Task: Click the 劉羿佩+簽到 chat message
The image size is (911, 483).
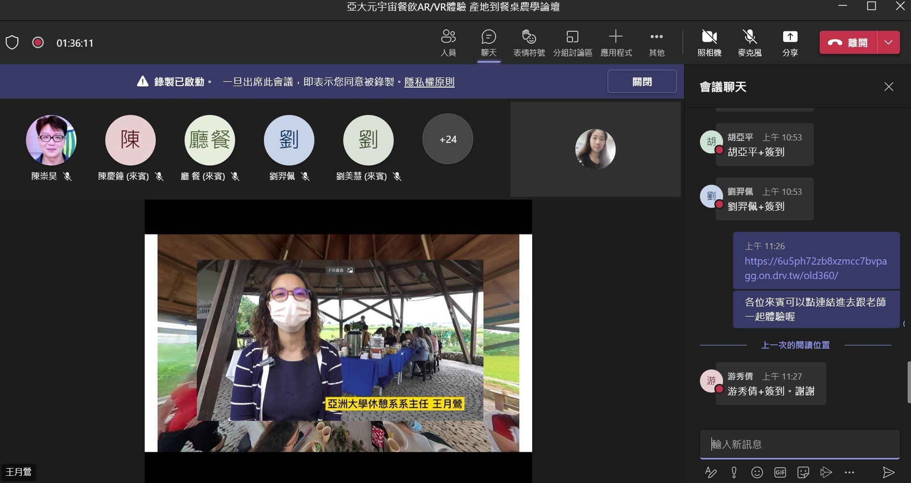Action: point(764,199)
